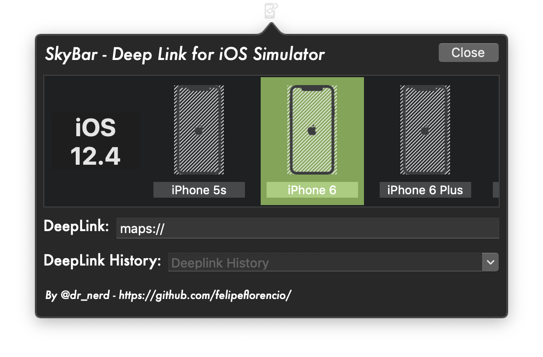Click the DeepLink: label
Image resolution: width=543 pixels, height=357 pixels.
[x=76, y=226]
